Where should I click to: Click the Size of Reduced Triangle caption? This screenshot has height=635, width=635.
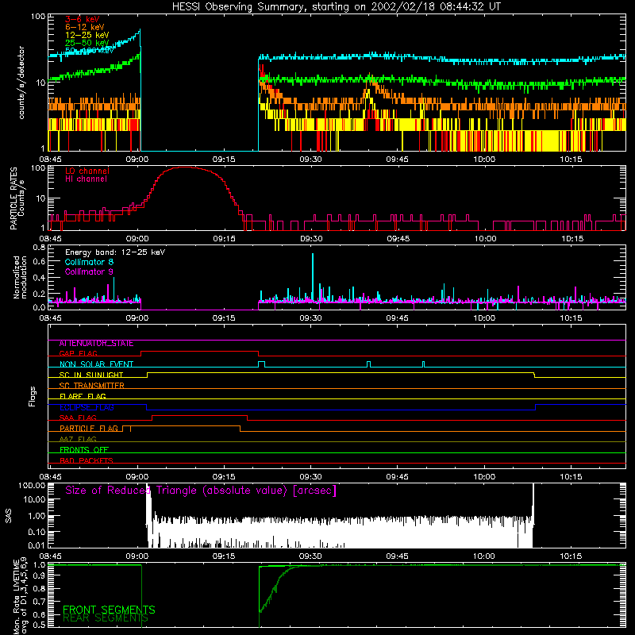point(201,491)
